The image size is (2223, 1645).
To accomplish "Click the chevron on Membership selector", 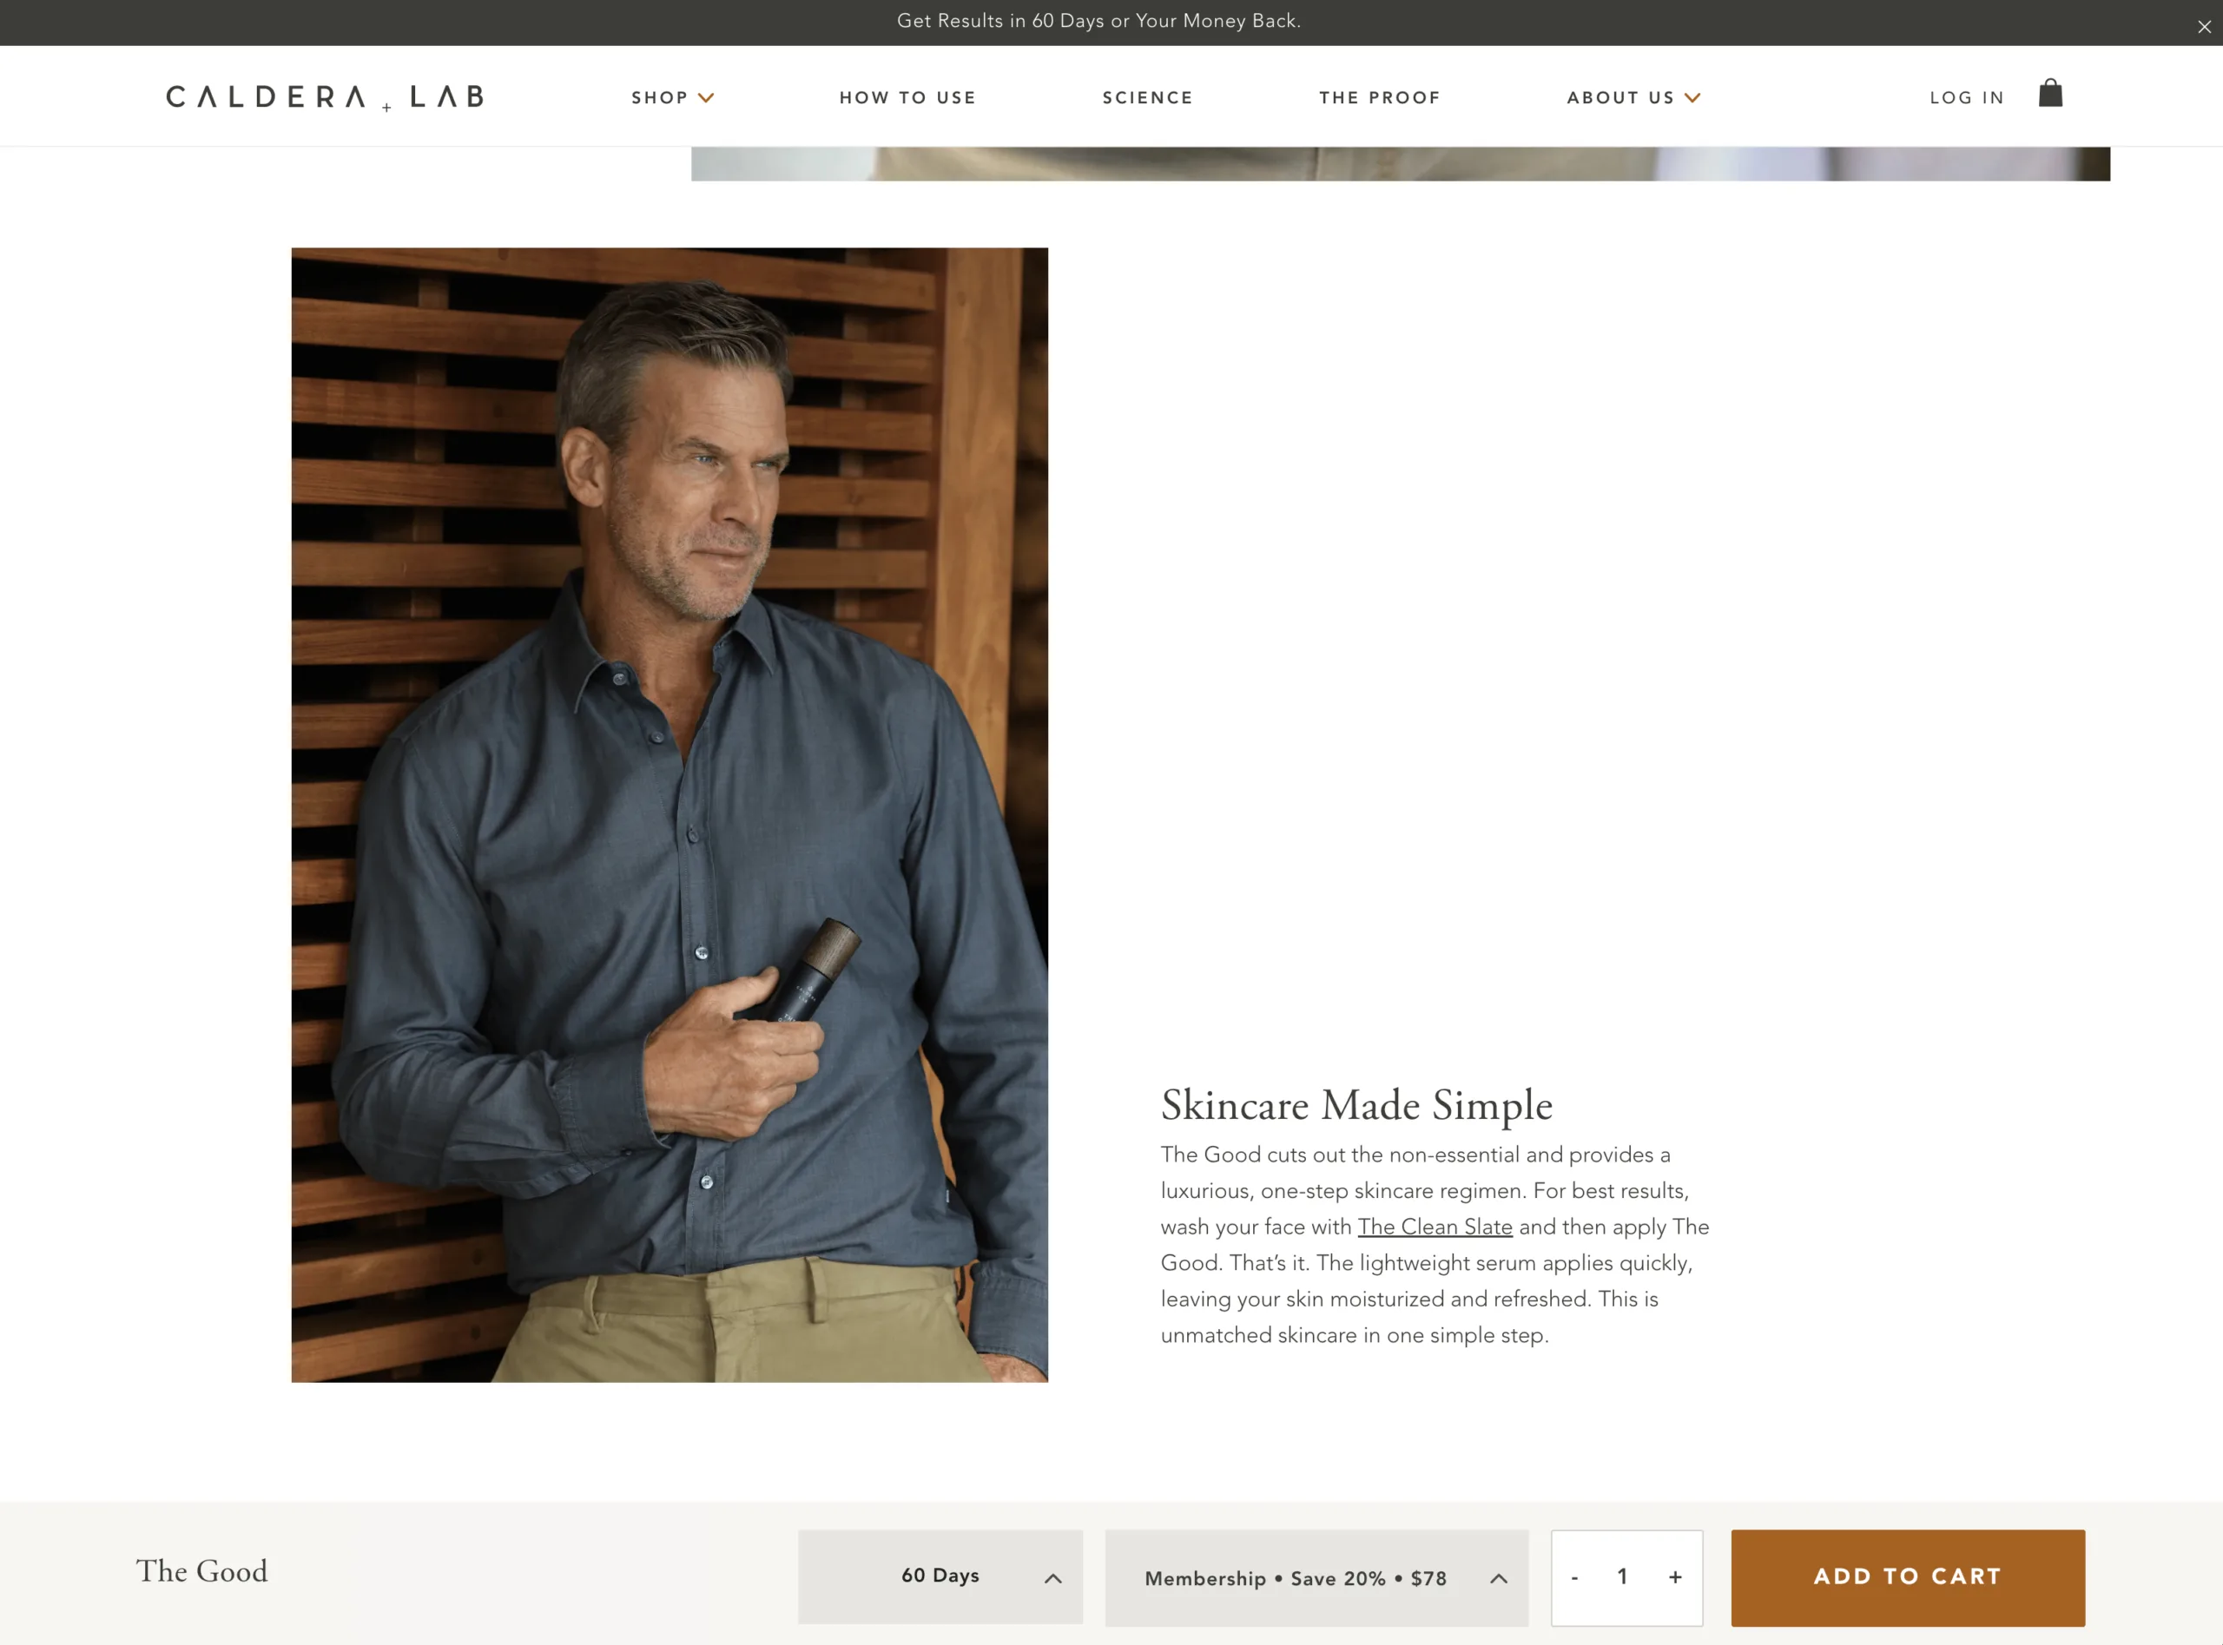I will [1498, 1578].
